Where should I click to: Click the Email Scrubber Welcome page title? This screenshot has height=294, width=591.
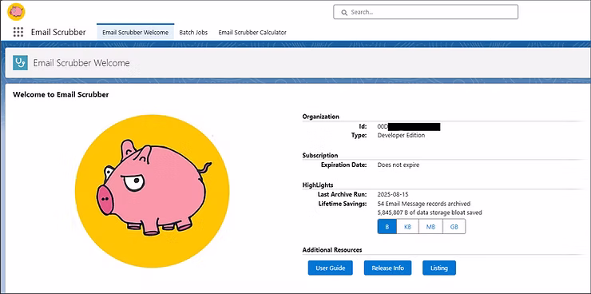pyautogui.click(x=81, y=63)
